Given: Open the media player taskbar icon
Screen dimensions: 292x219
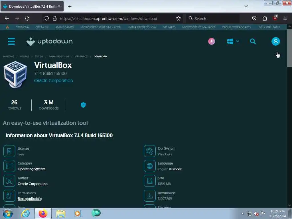Looking at the screenshot, I should click(x=78, y=213).
